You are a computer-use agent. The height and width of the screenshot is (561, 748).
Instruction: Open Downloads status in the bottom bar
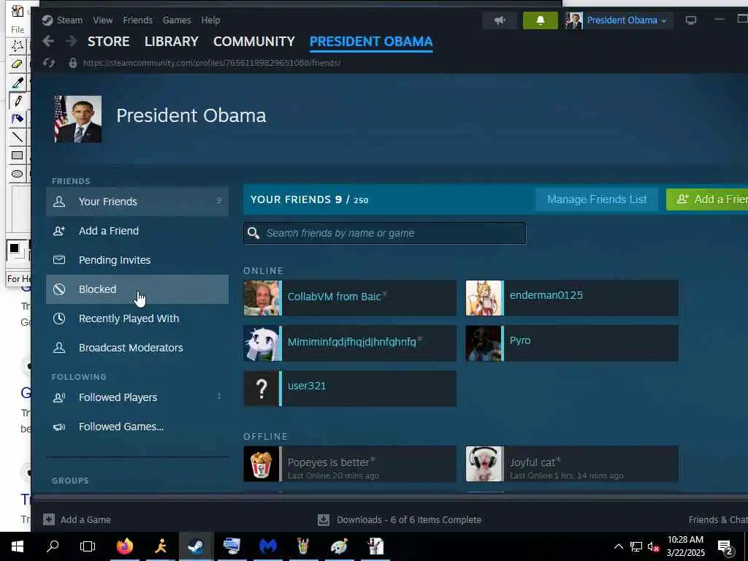tap(400, 519)
